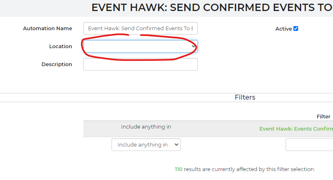Click the Description input box
This screenshot has width=333, height=180.
(140, 64)
